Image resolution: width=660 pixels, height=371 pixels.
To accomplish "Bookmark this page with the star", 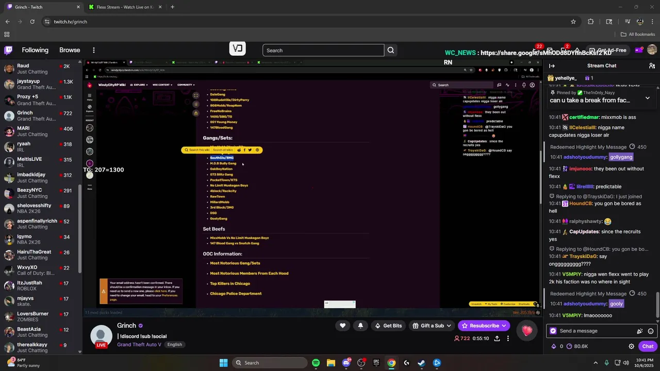I will (x=573, y=22).
